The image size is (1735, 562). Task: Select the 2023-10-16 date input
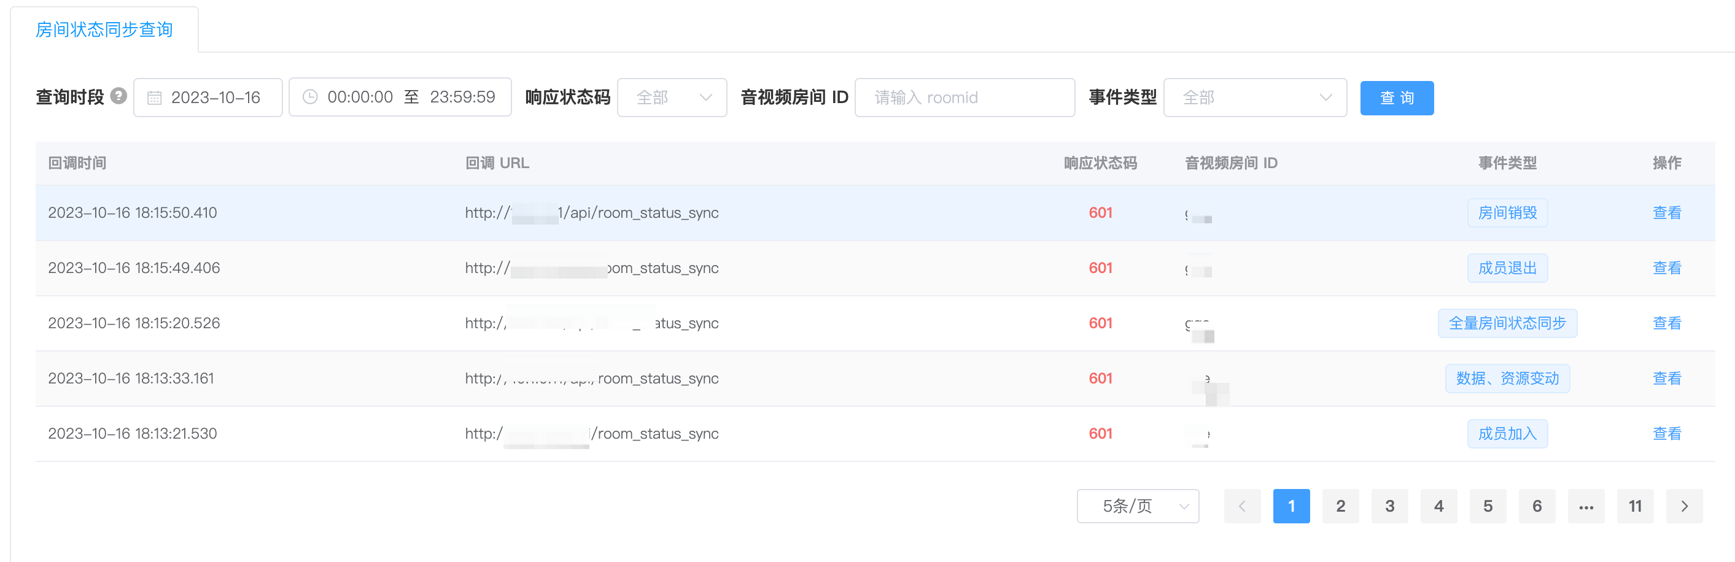215,98
